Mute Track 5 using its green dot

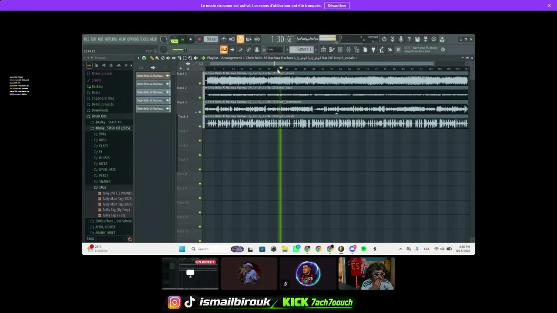[x=200, y=140]
